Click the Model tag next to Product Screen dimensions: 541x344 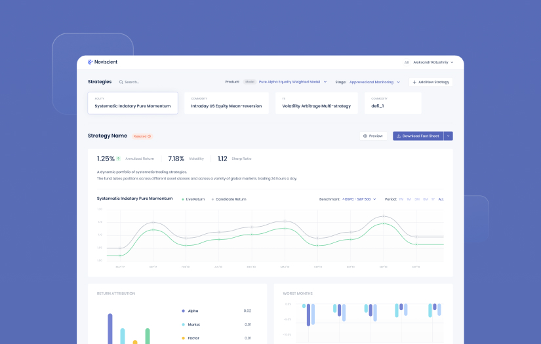pos(250,82)
